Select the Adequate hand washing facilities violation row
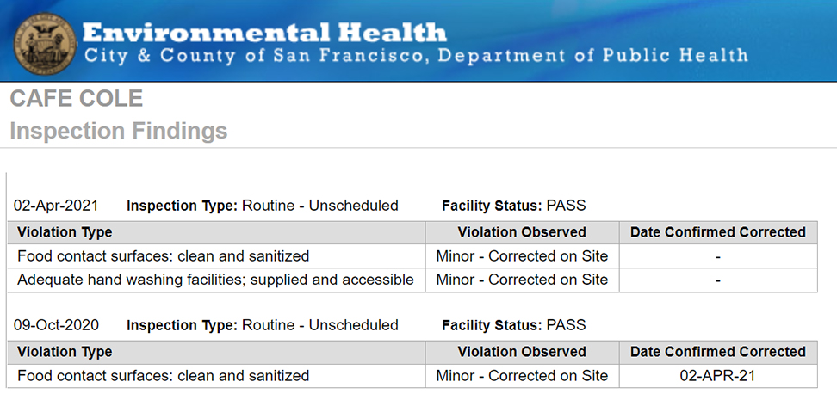Screen dimensions: 837x394 point(215,280)
